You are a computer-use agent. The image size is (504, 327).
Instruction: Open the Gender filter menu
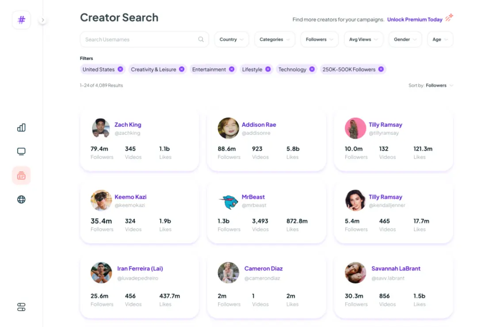tap(405, 39)
